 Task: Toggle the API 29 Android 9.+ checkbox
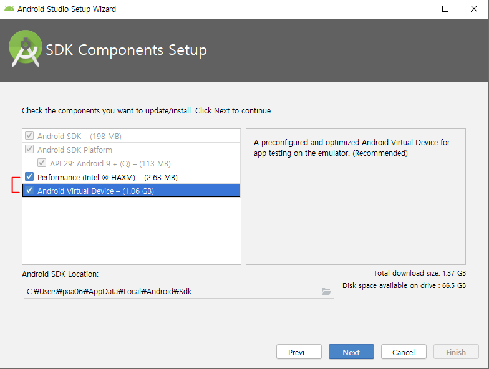click(42, 163)
